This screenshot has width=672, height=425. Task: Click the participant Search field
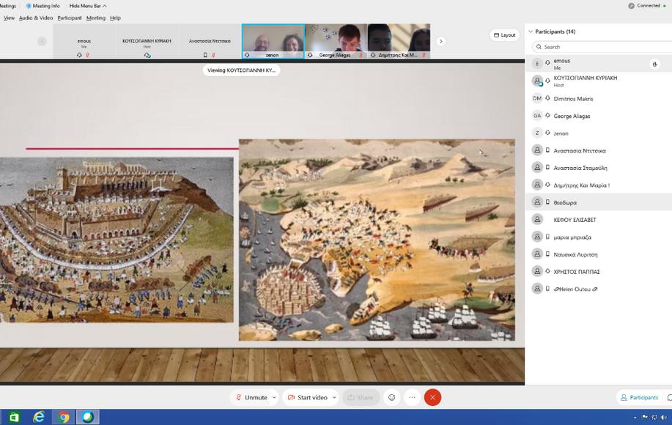(x=602, y=47)
